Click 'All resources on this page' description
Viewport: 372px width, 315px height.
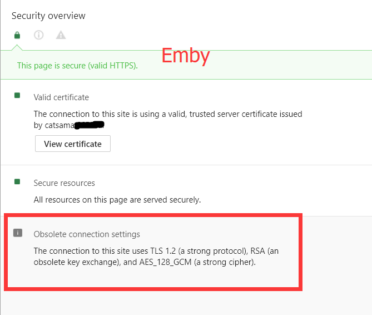click(117, 199)
